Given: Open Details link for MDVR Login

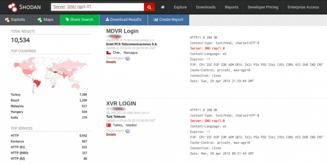Looking at the screenshot, I should click(111, 62).
